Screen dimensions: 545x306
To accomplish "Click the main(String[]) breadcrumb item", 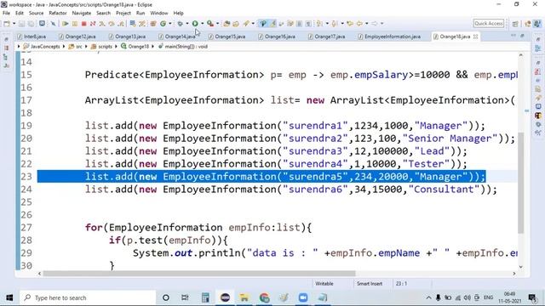I will click(x=183, y=46).
